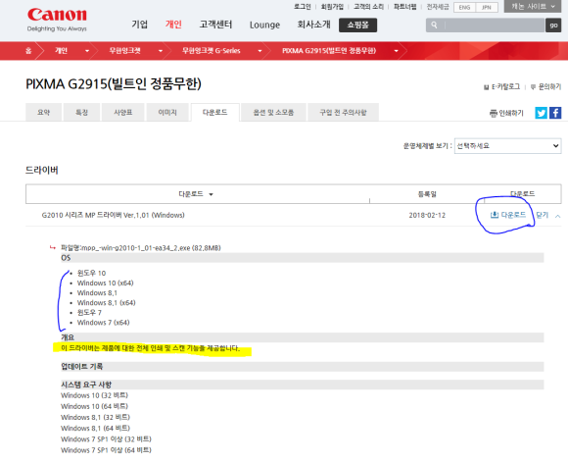Select the 다운로드 tab

point(214,112)
